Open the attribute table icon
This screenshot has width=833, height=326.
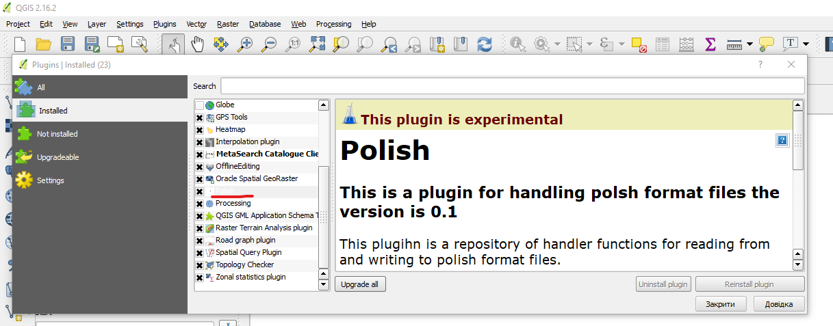click(x=663, y=44)
